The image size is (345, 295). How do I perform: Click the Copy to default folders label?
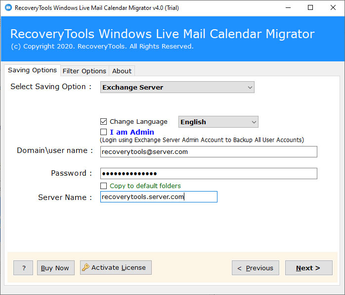tap(145, 186)
